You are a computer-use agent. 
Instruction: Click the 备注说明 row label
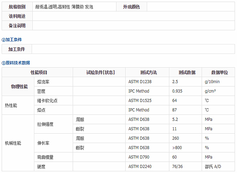[x=17, y=26]
